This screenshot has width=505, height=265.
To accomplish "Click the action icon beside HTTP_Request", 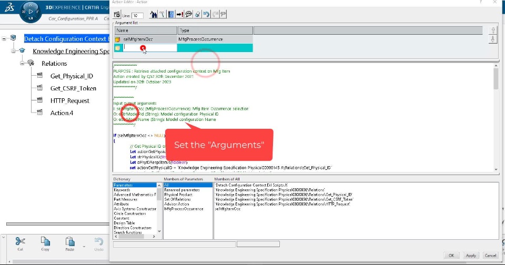I will point(40,100).
